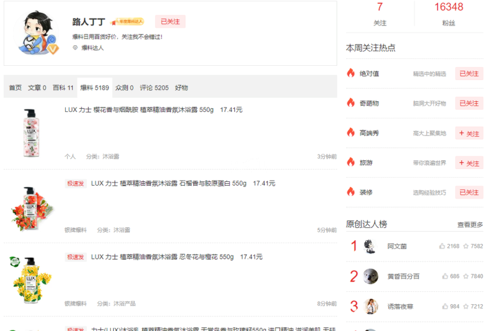Toggle the 已关注 button for 路人丁丁
Image resolution: width=497 pixels, height=331 pixels.
(170, 22)
